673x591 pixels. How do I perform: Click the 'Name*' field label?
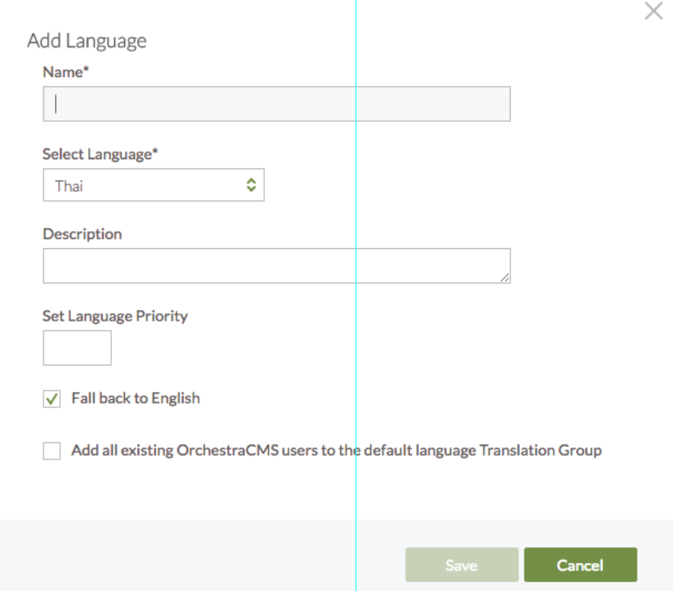coord(65,72)
